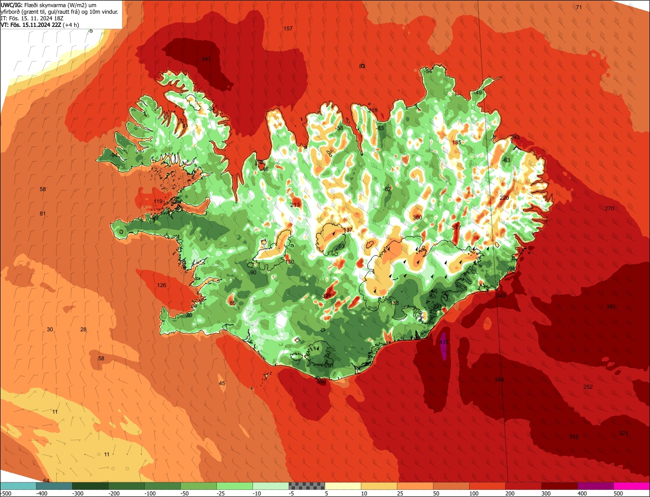Click the 218 value on the north coast
This screenshot has width=650, height=497.
click(373, 110)
